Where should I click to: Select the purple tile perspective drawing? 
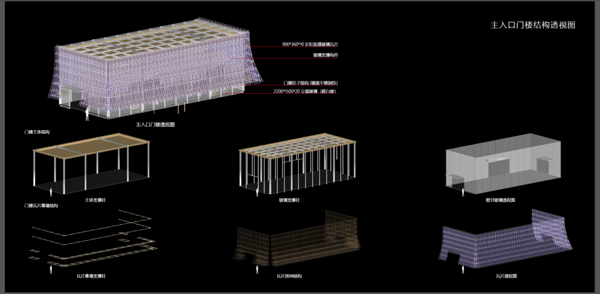pos(506,240)
